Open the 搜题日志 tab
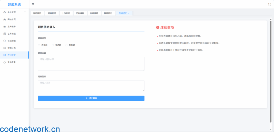Screen dimensions: 274x132 pos(108,13)
